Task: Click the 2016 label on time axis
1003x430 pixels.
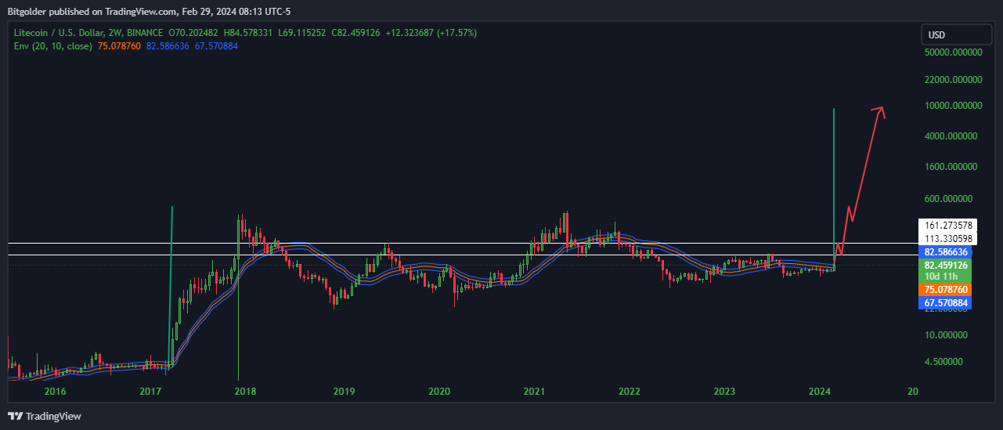Action: point(55,391)
